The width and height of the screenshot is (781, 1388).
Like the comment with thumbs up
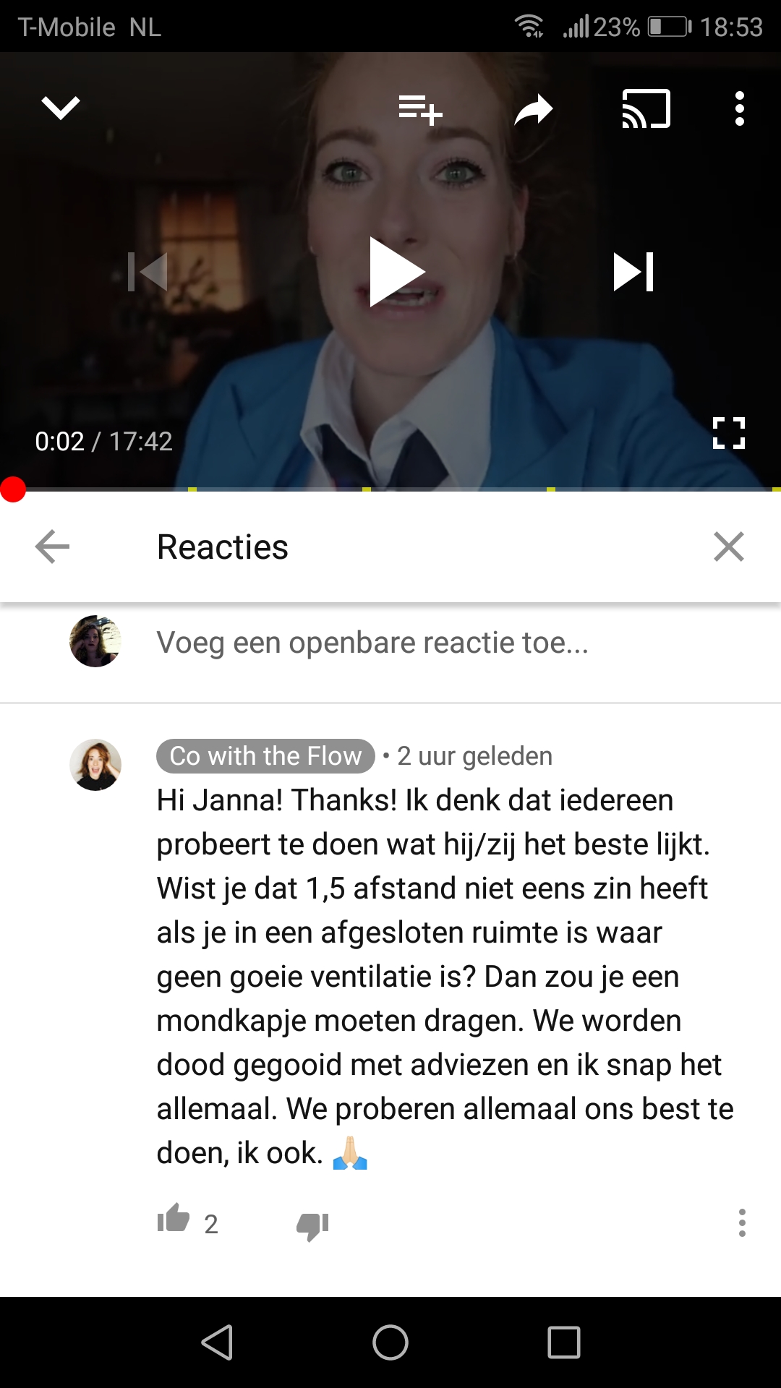[x=174, y=1218]
